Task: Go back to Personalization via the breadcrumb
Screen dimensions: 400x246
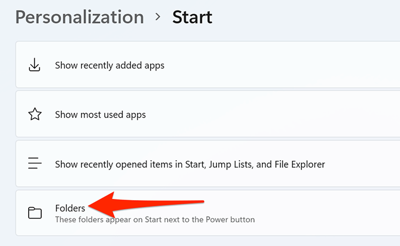Action: tap(79, 17)
